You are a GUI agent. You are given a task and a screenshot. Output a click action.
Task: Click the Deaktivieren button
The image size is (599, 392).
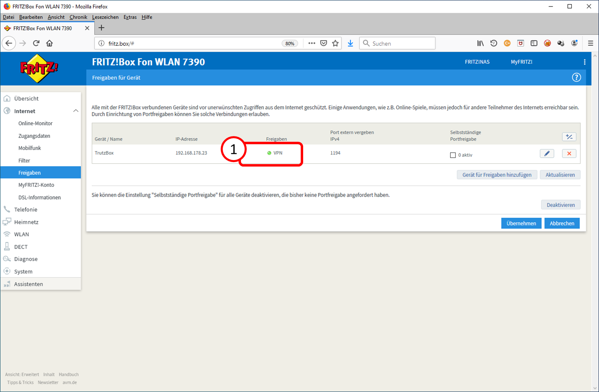tap(561, 205)
